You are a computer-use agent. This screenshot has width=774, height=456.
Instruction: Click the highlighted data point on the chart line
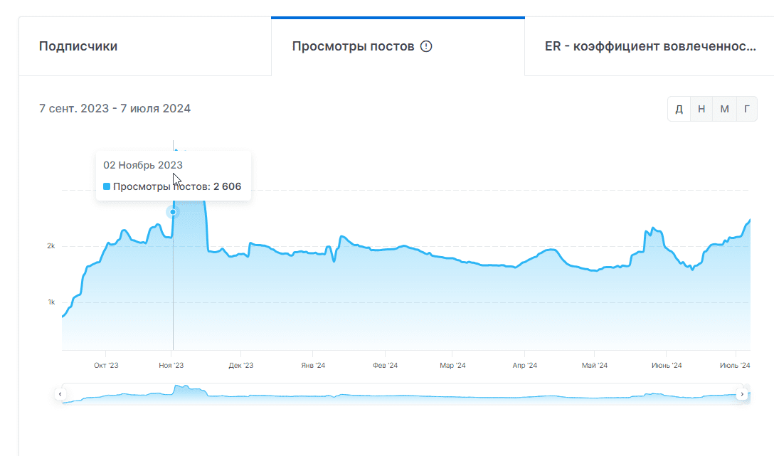(173, 212)
